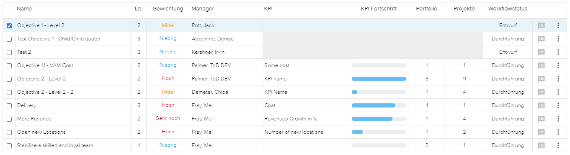Viewport: 570px width, 155px height.
Task: Show comments for Open new Locations
Action: click(541, 132)
